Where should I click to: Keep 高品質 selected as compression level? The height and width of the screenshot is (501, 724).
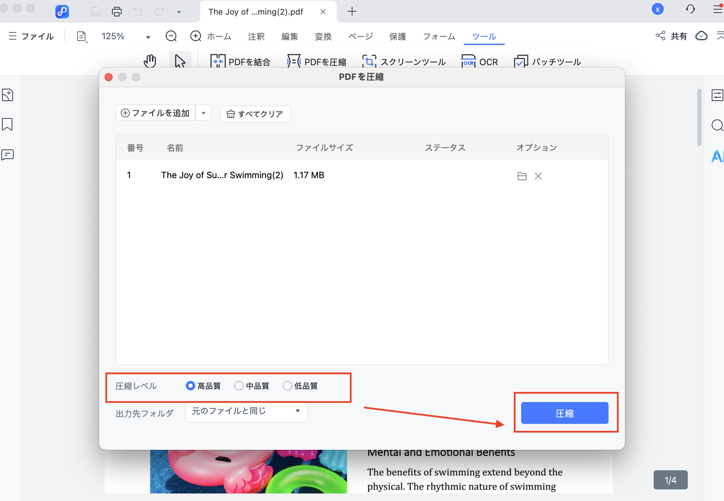tap(191, 386)
